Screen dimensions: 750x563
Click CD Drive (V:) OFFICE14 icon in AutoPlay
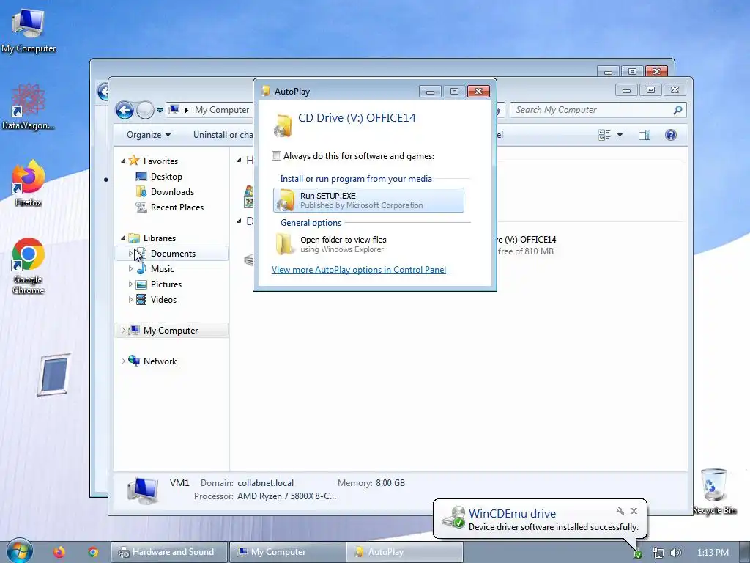click(283, 125)
